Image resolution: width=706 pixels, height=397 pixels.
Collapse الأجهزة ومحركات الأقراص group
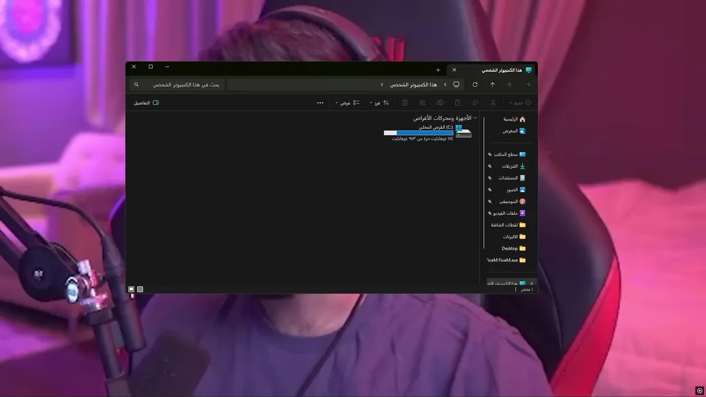(x=475, y=118)
